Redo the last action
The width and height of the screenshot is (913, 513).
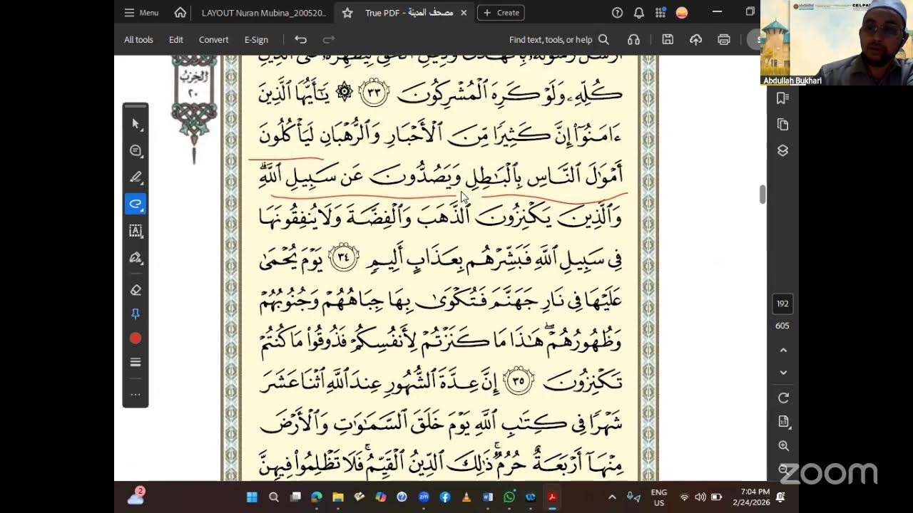[329, 40]
